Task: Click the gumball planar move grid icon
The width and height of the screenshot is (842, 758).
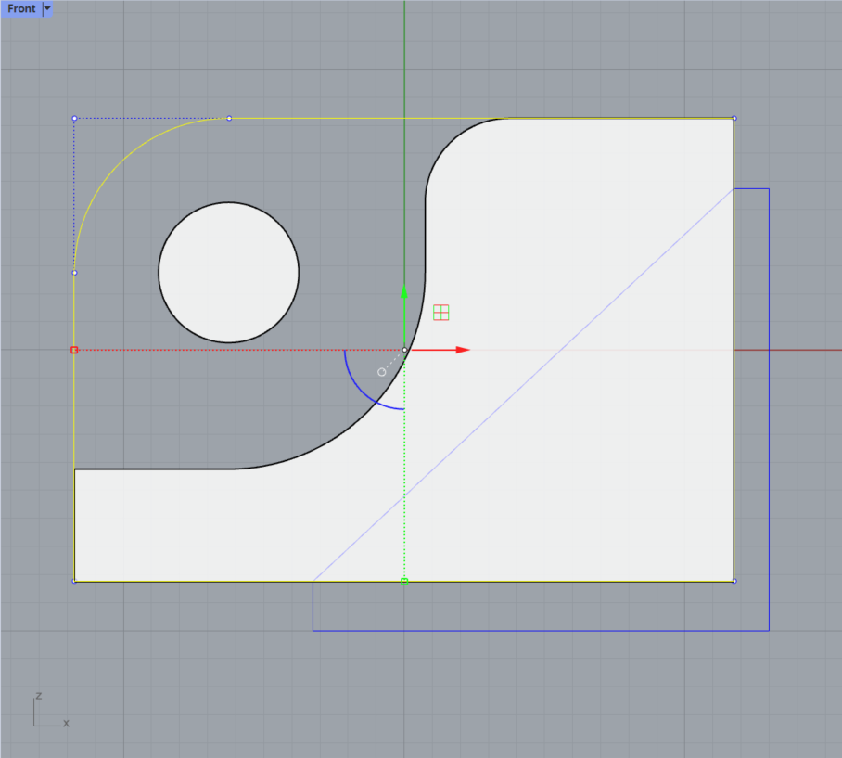Action: tap(440, 313)
